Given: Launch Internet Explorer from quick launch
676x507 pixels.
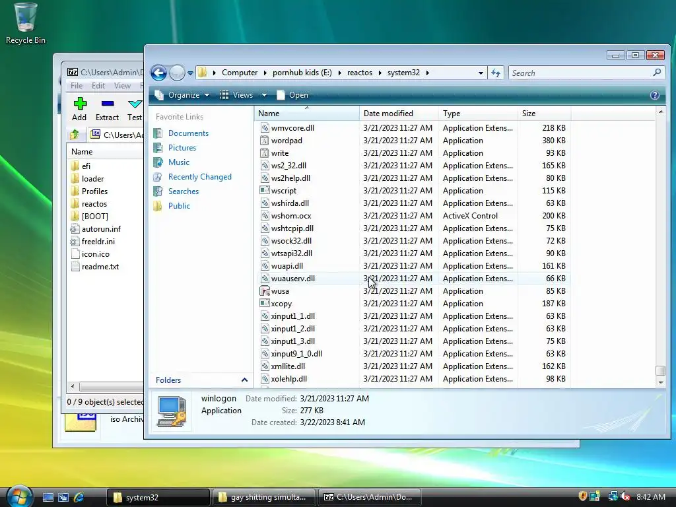Looking at the screenshot, I should pos(79,497).
